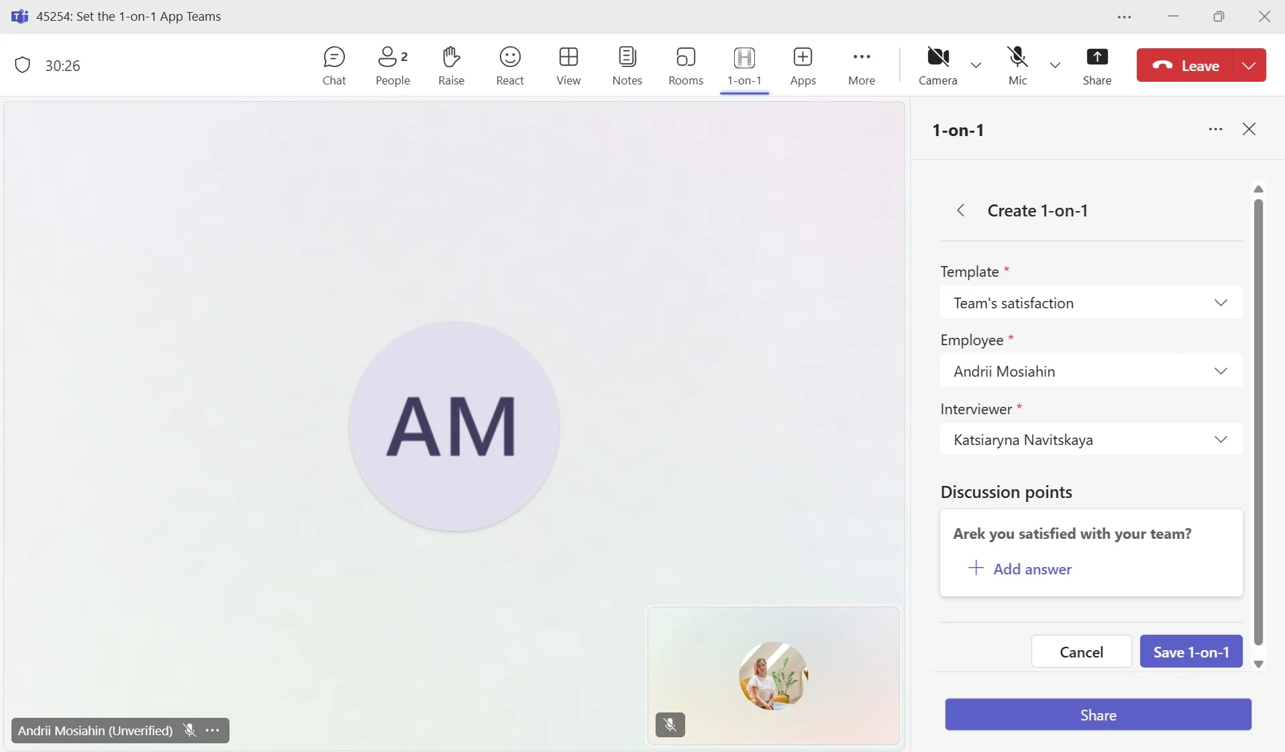Image resolution: width=1285 pixels, height=752 pixels.
Task: Switch to the 1-on-1 tab
Action: click(744, 66)
